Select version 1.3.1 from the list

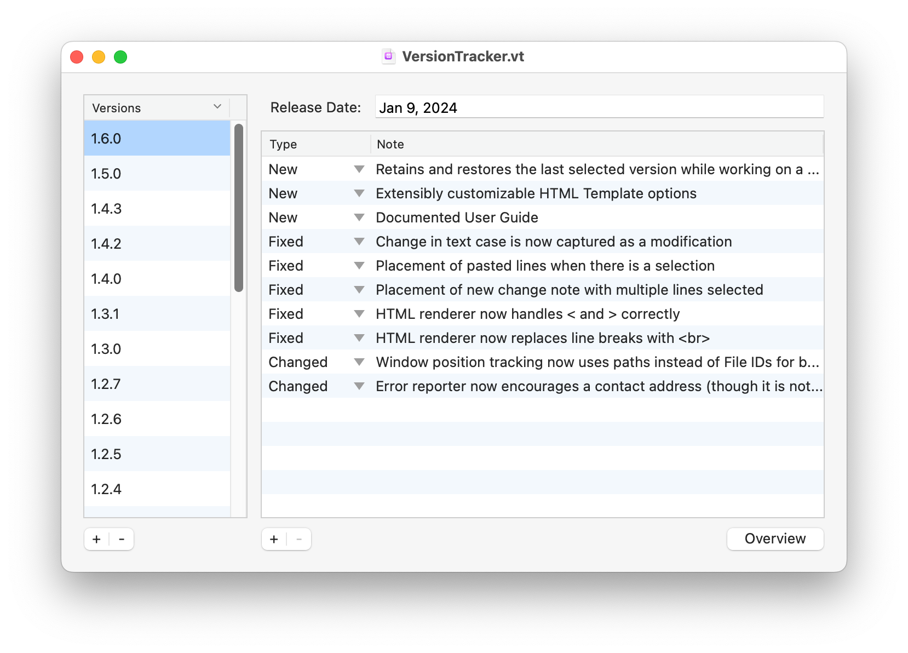pyautogui.click(x=157, y=313)
